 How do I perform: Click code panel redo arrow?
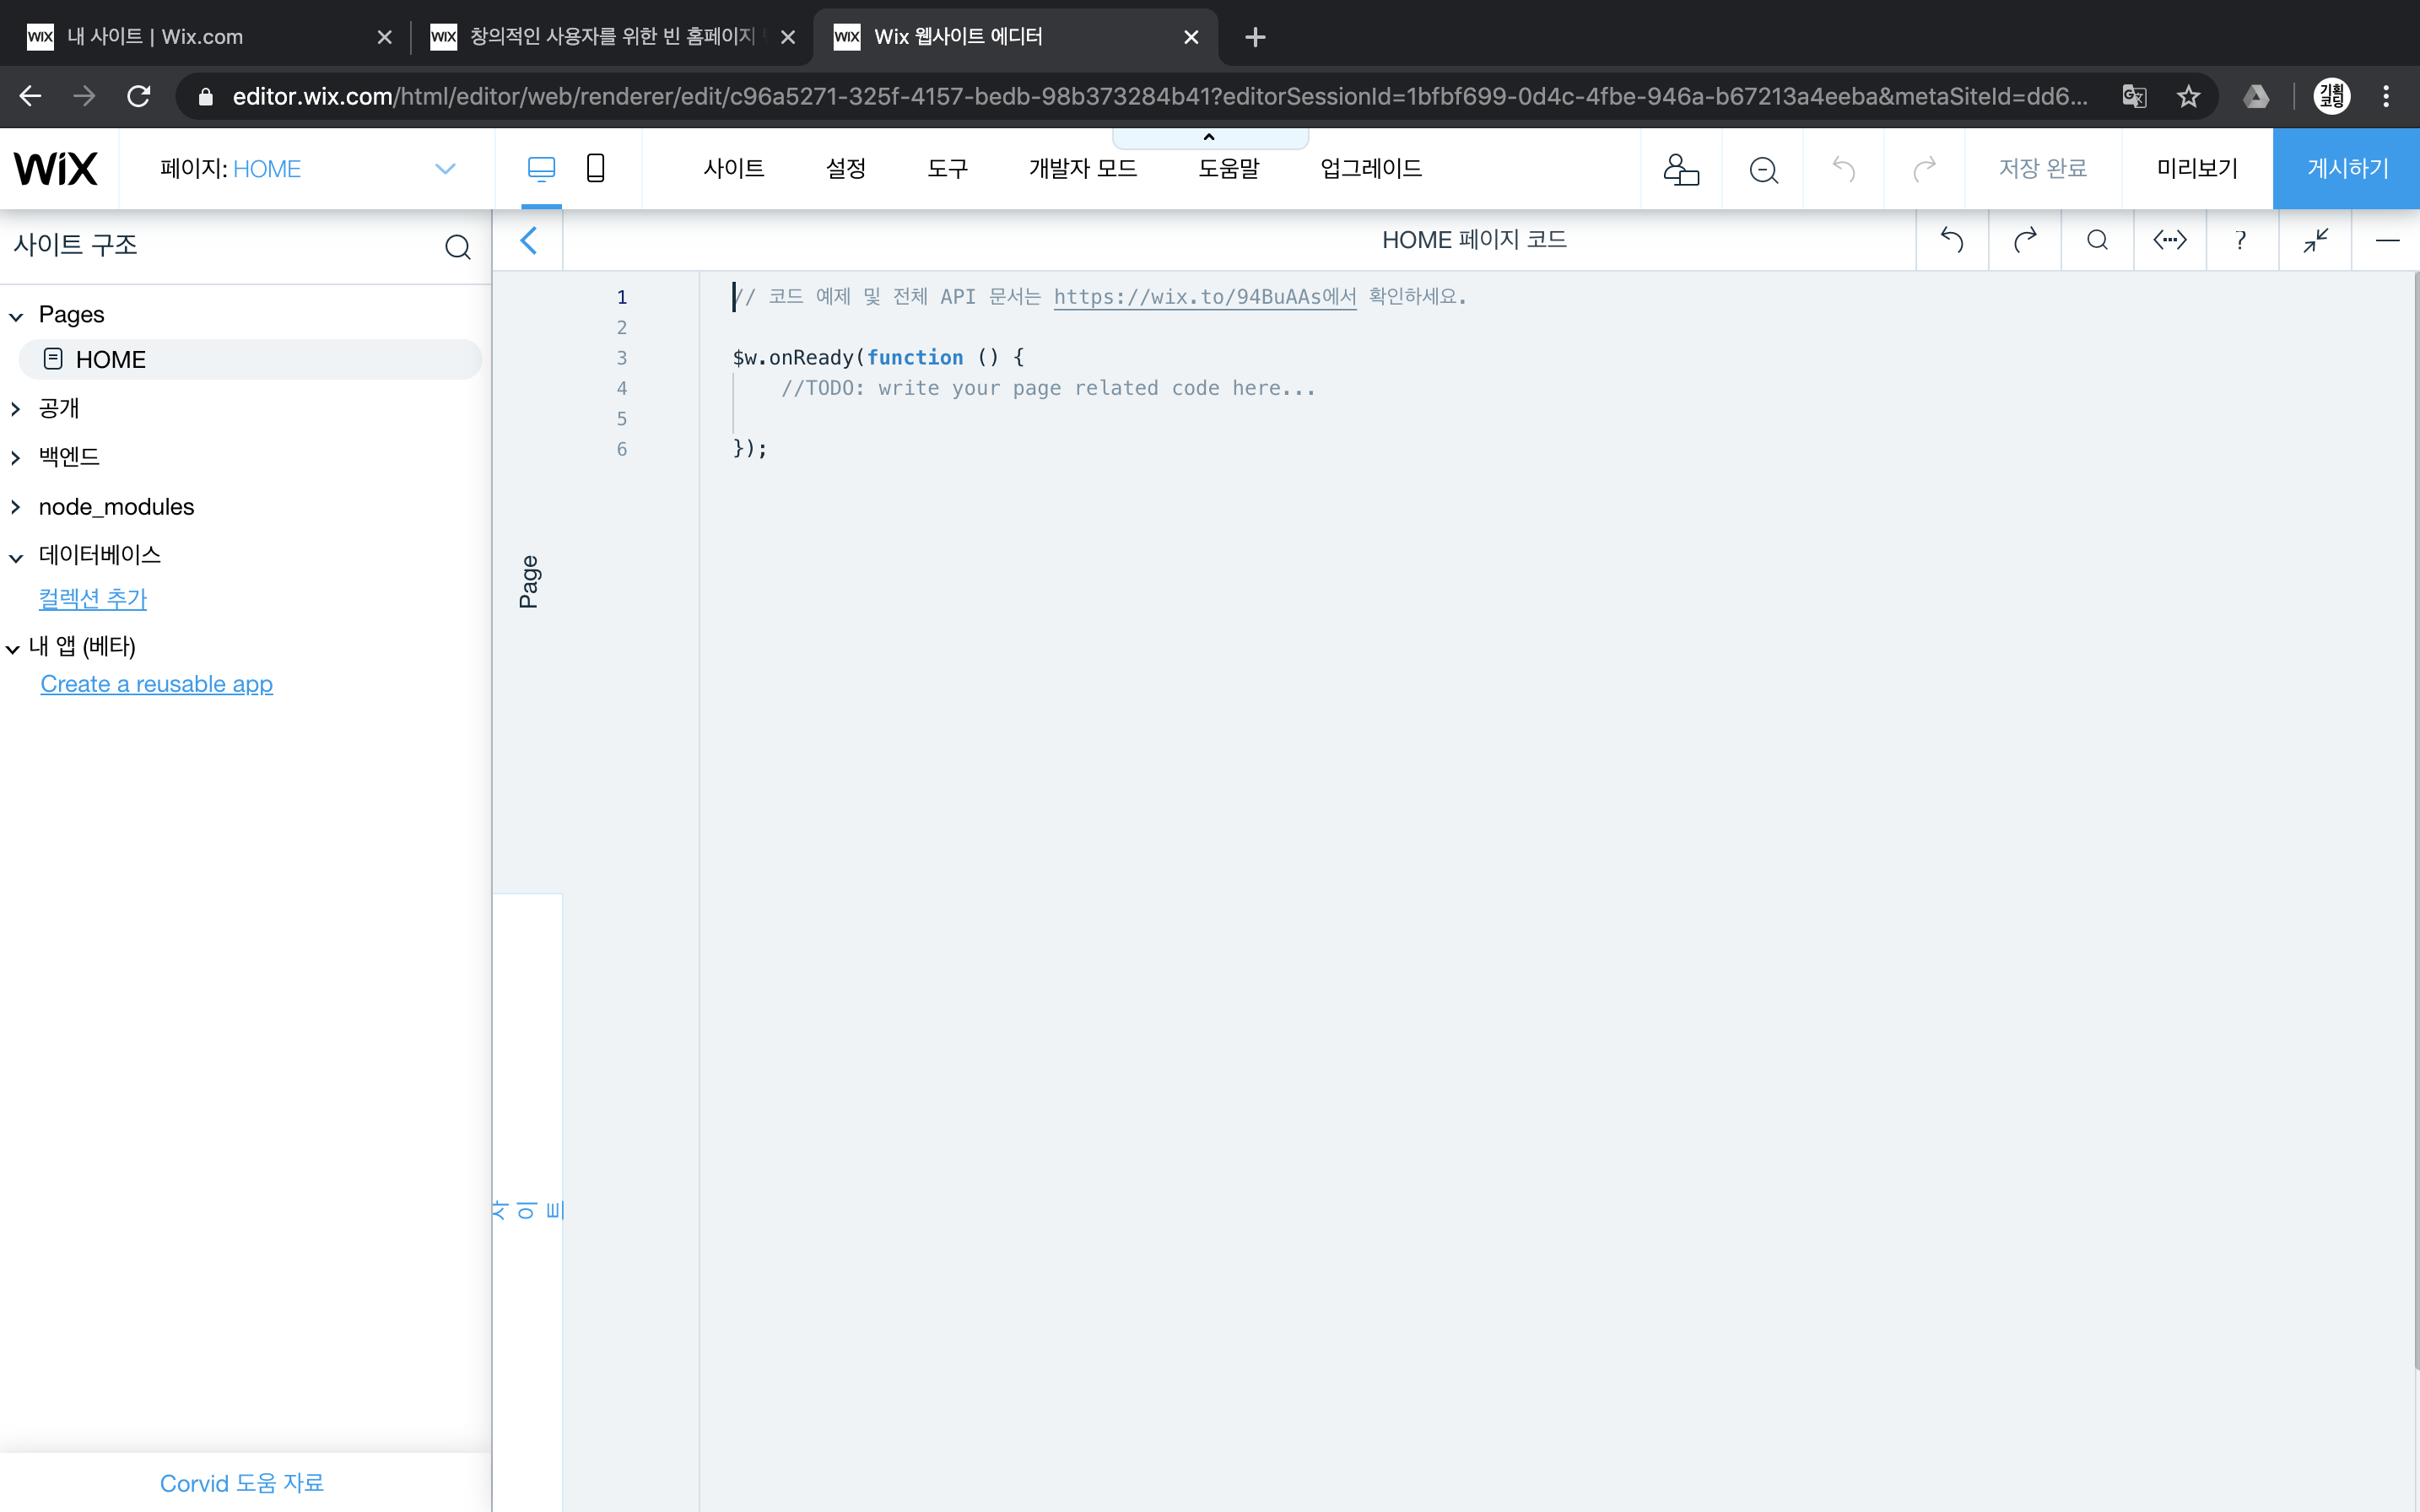2024,240
